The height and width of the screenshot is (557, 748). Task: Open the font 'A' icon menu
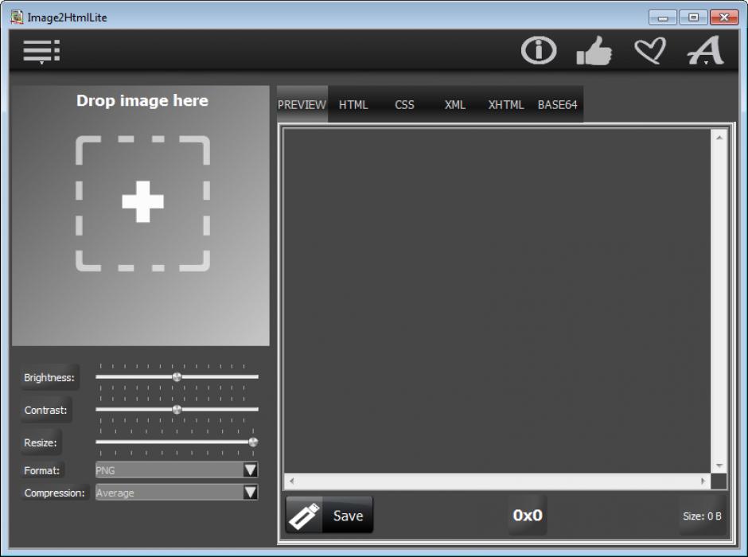pyautogui.click(x=705, y=52)
